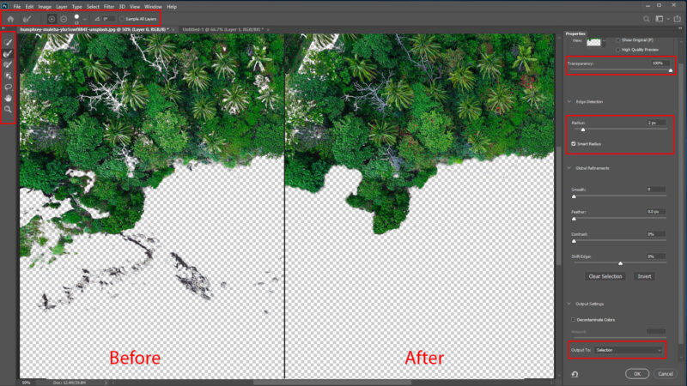Click the Shift Edge slider handle
Viewport: 687px width, 386px height.
point(620,263)
